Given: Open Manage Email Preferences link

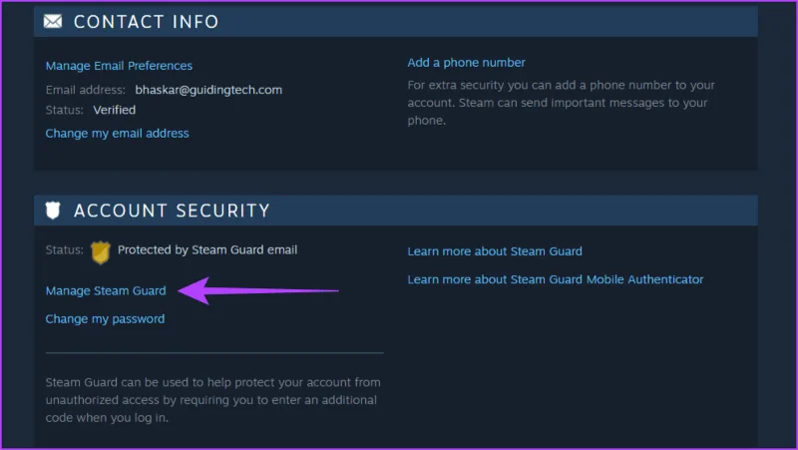Looking at the screenshot, I should click(119, 66).
